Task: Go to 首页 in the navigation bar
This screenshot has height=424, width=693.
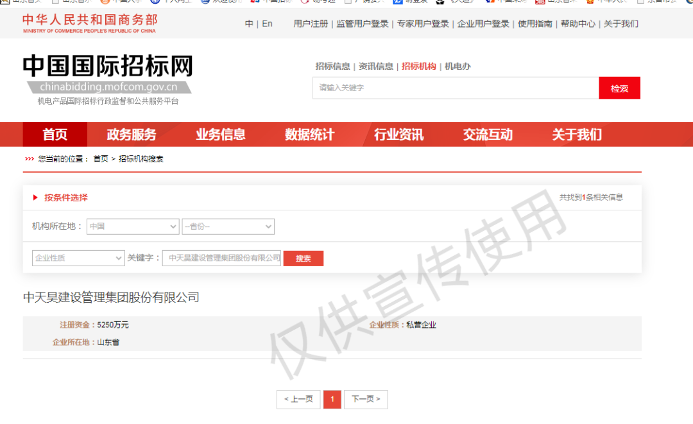Action: (55, 134)
